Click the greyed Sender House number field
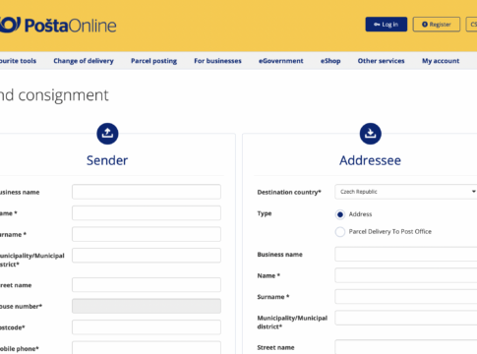The width and height of the screenshot is (477, 354). pyautogui.click(x=147, y=306)
